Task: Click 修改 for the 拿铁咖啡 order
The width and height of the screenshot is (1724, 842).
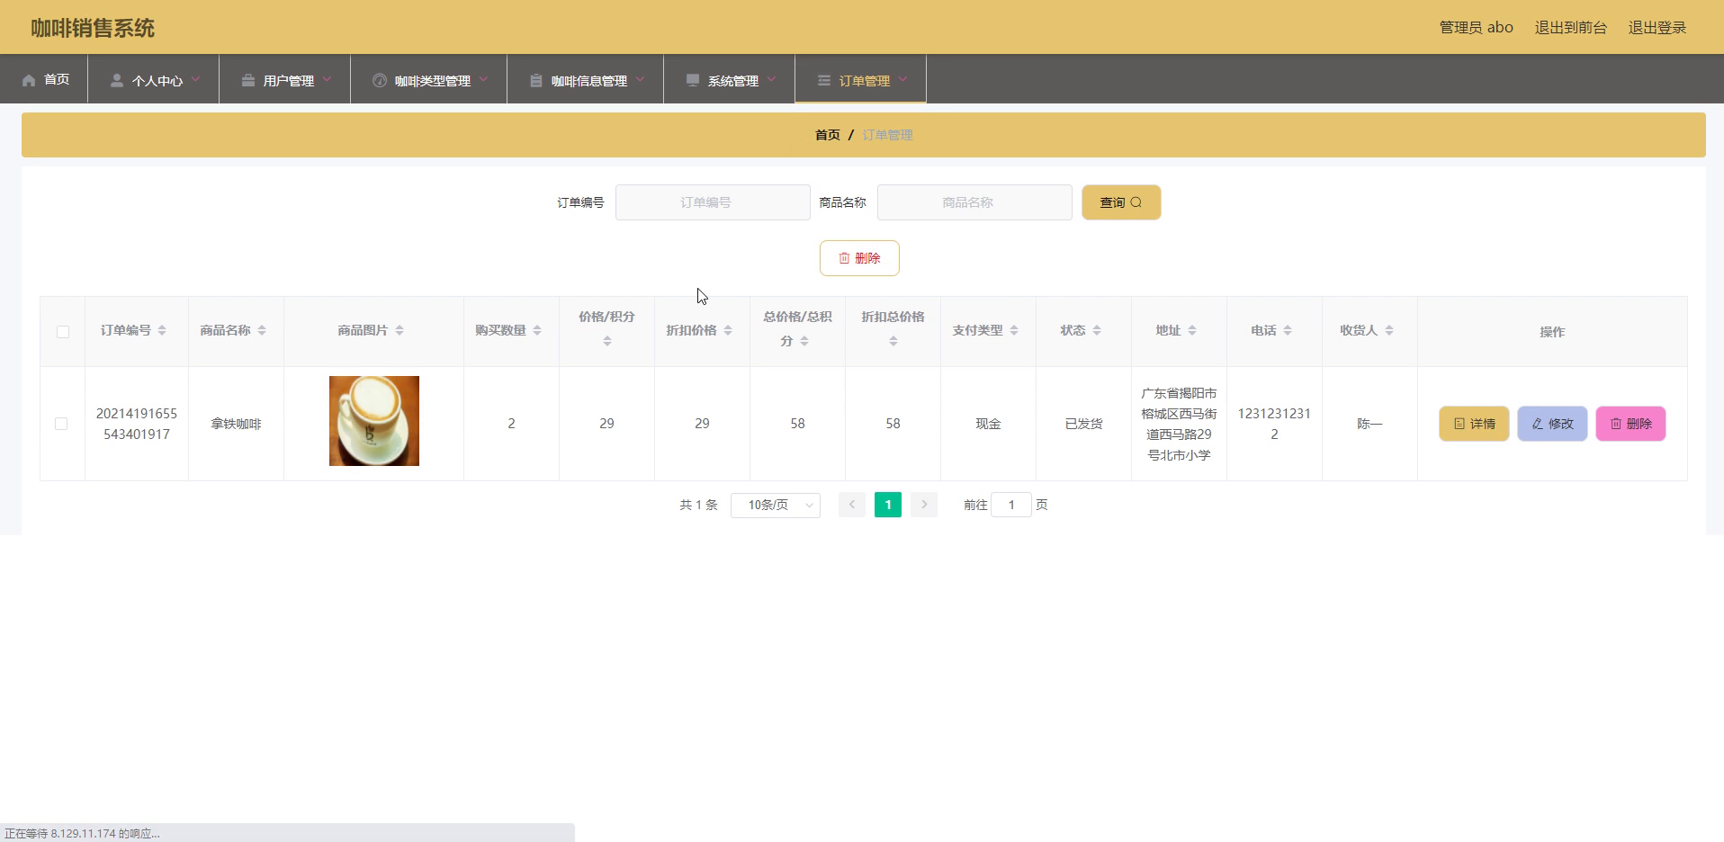Action: point(1552,424)
